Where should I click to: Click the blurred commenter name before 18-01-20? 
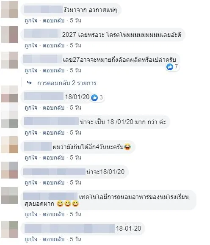tap(69, 228)
